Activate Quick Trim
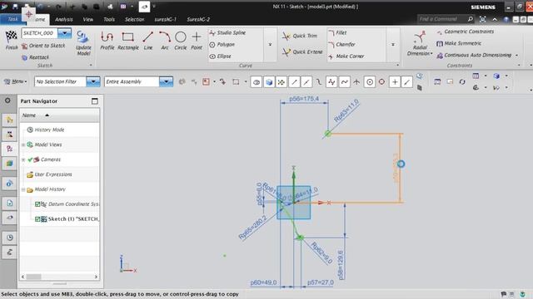 (300, 36)
